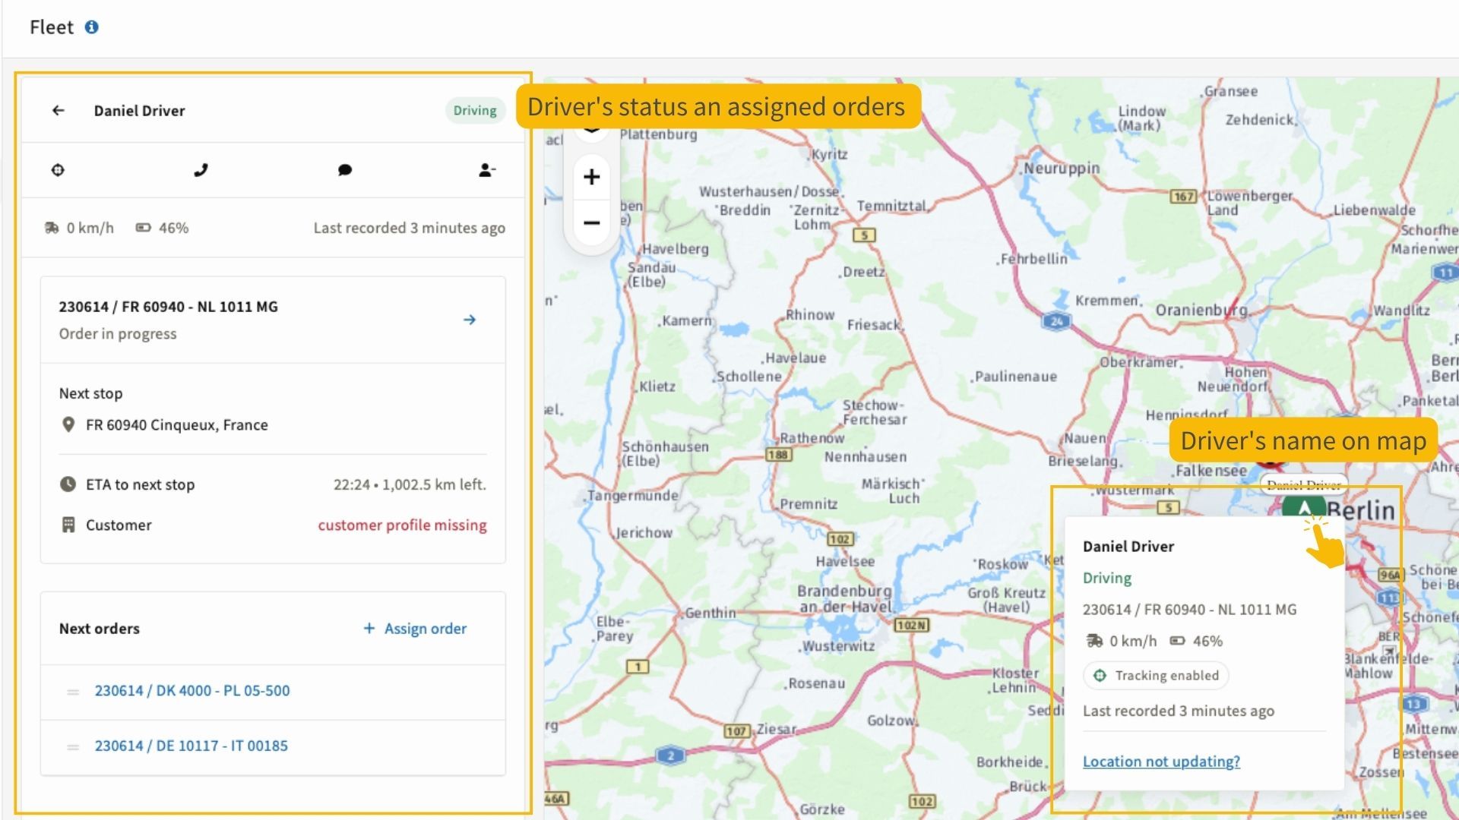Viewport: 1459px width, 820px height.
Task: Open order 230614 / DK 4000 - PL 05-500
Action: 192,691
